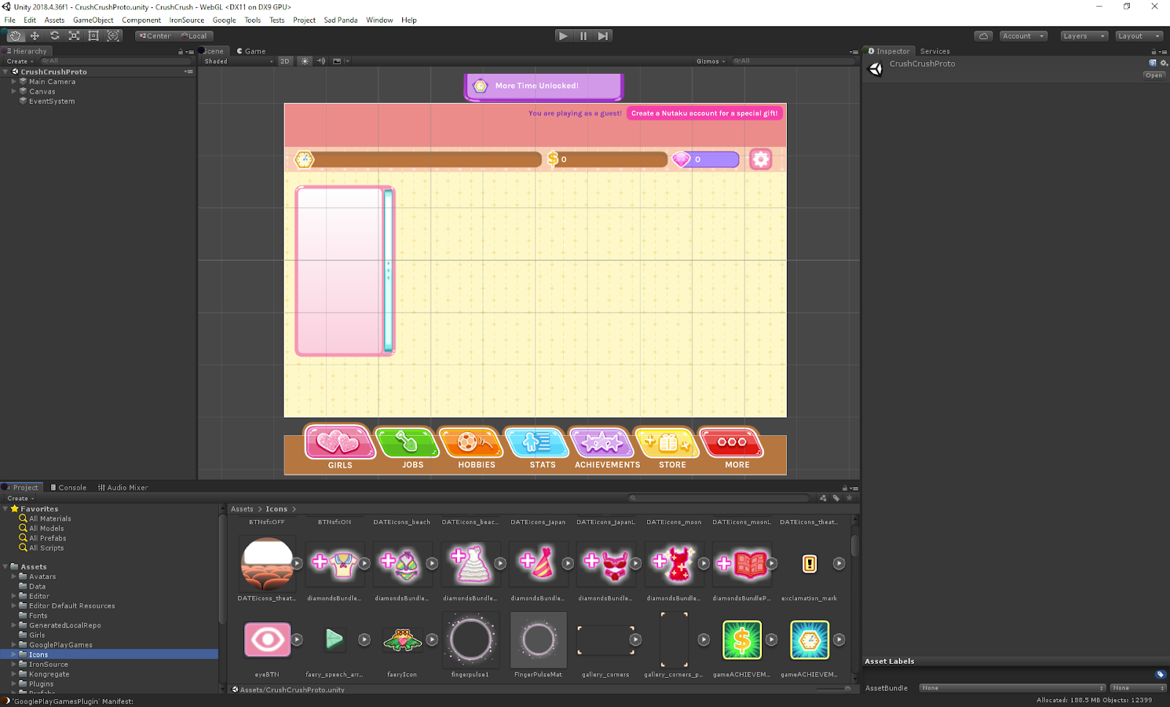
Task: Click Search by Type in Project panel
Action: [823, 498]
